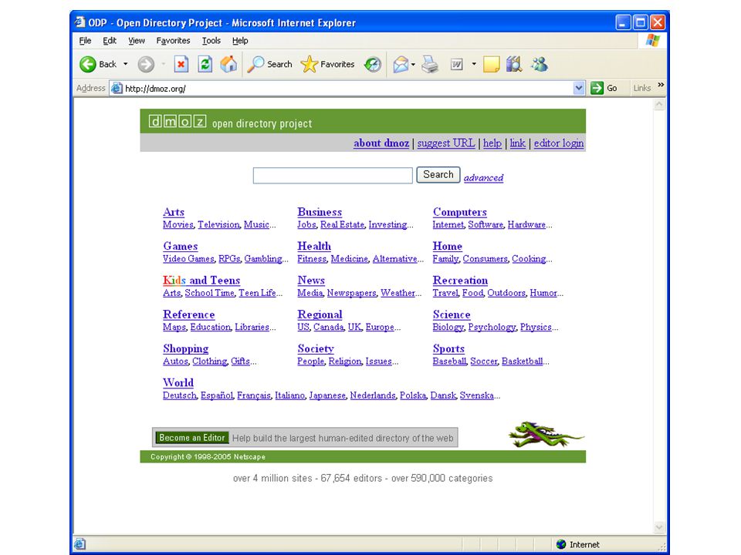Open the Help menu
Image resolution: width=741 pixels, height=555 pixels.
[x=240, y=41]
